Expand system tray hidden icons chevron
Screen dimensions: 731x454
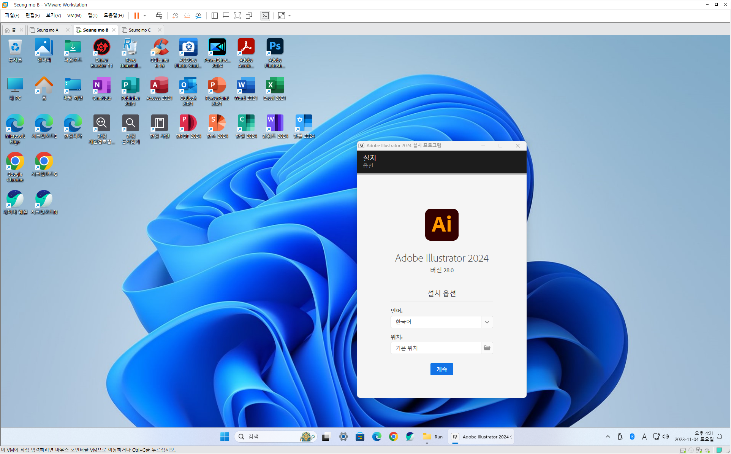click(608, 437)
